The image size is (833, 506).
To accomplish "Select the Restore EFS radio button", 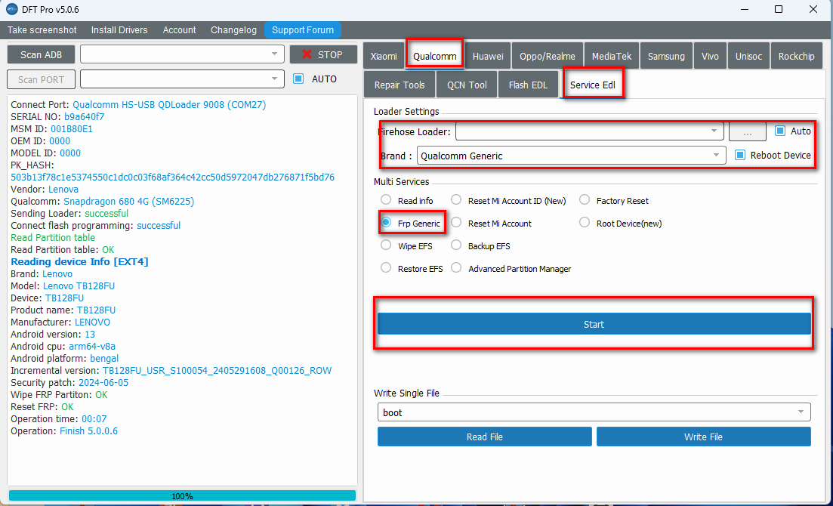I will click(x=386, y=268).
